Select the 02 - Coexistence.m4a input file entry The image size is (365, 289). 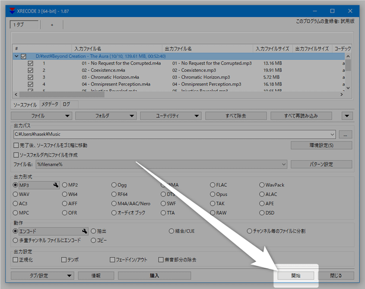click(103, 70)
